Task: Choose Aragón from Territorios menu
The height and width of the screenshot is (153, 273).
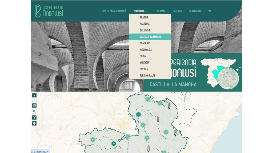Action: (150, 17)
